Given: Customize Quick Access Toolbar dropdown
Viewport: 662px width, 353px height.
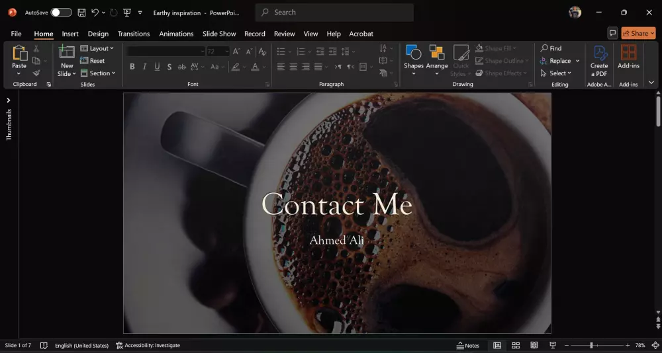Looking at the screenshot, I should point(140,13).
